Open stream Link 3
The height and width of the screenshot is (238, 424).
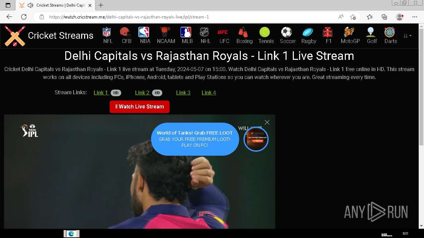point(183,93)
